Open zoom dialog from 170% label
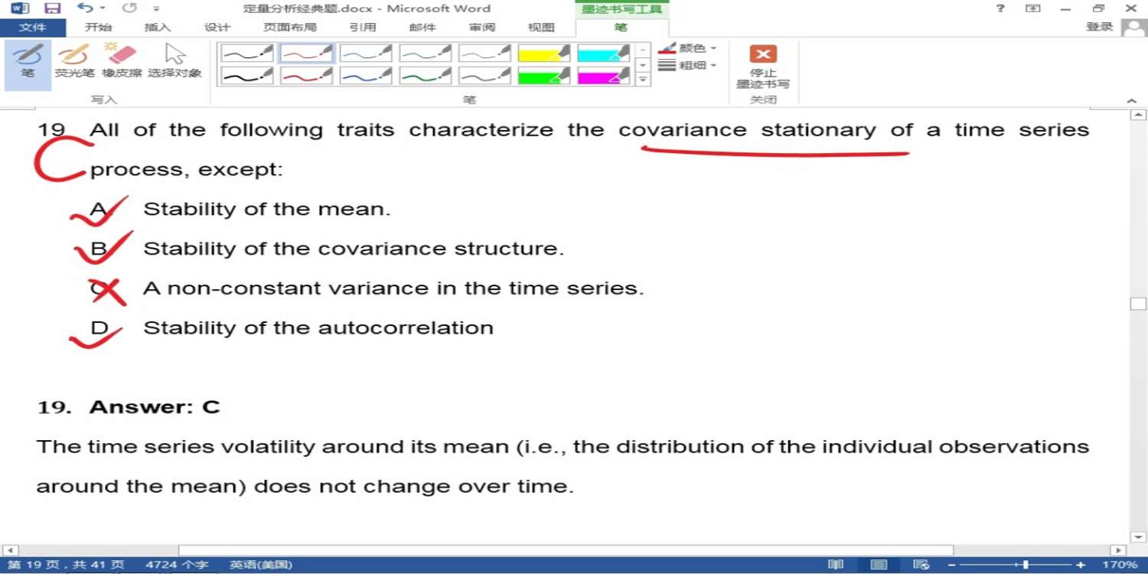 [x=1120, y=565]
